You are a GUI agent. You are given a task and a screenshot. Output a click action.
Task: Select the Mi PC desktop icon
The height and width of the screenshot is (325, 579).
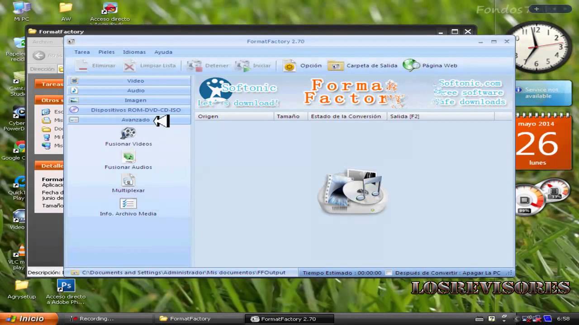click(x=21, y=11)
